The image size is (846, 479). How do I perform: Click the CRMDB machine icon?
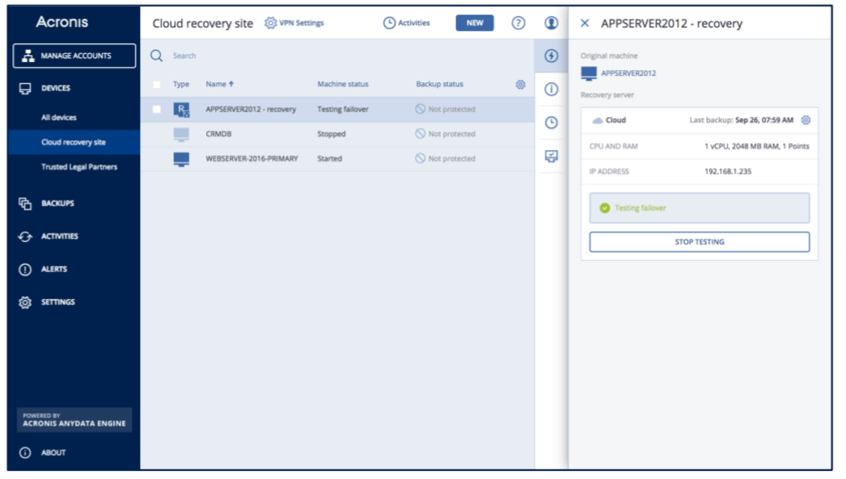tap(181, 134)
